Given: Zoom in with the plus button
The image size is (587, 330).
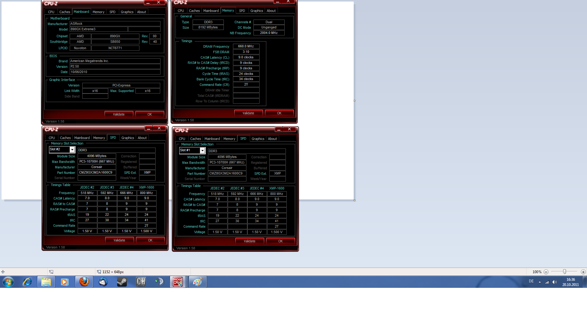Looking at the screenshot, I should [x=583, y=272].
